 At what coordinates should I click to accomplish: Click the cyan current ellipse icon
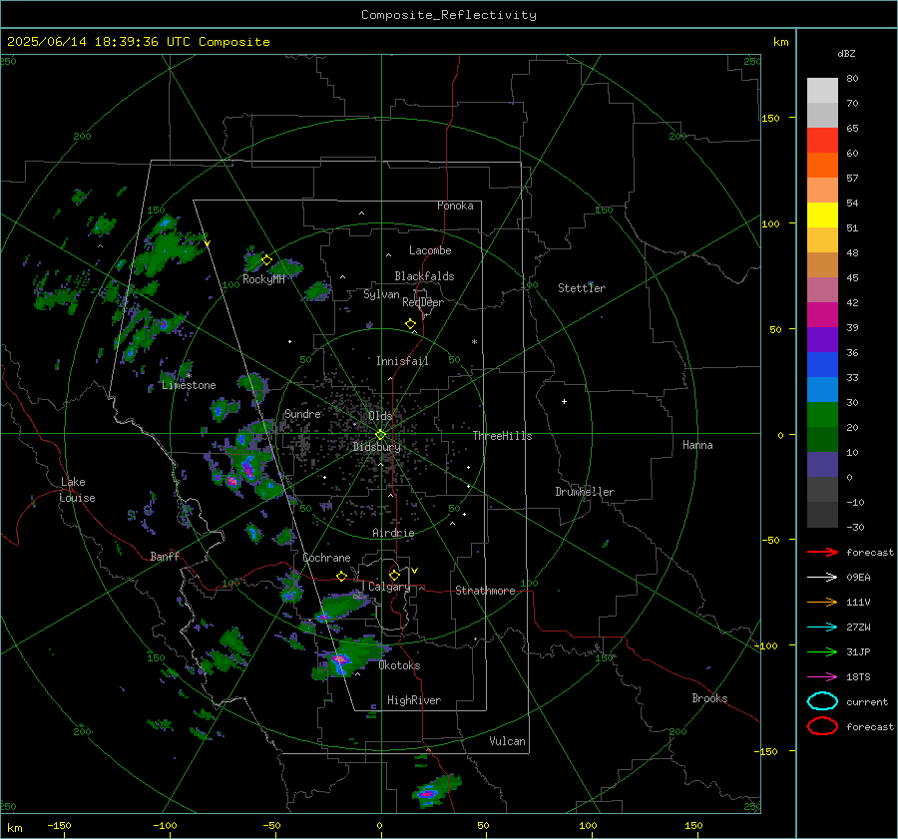click(822, 701)
